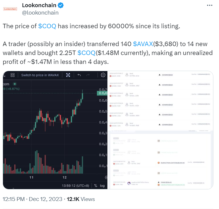Click the first $COQ cashtag link
This screenshot has height=209, width=219.
(x=47, y=26)
